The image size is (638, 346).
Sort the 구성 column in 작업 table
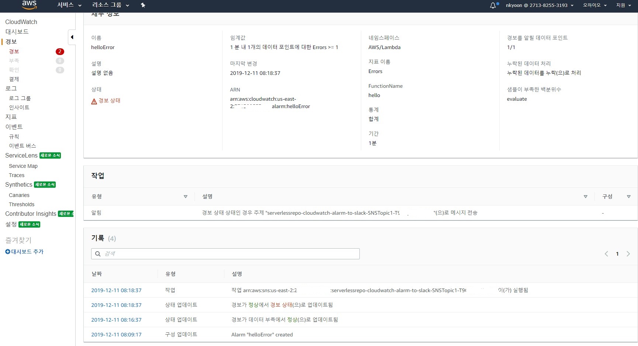tap(629, 197)
